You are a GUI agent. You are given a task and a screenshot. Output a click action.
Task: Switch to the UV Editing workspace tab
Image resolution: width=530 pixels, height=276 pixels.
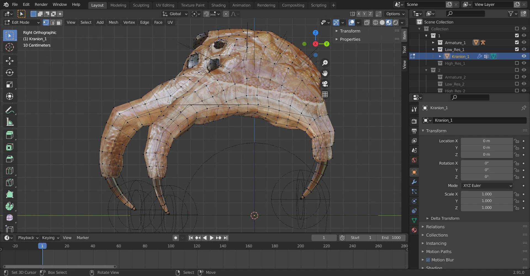[165, 5]
